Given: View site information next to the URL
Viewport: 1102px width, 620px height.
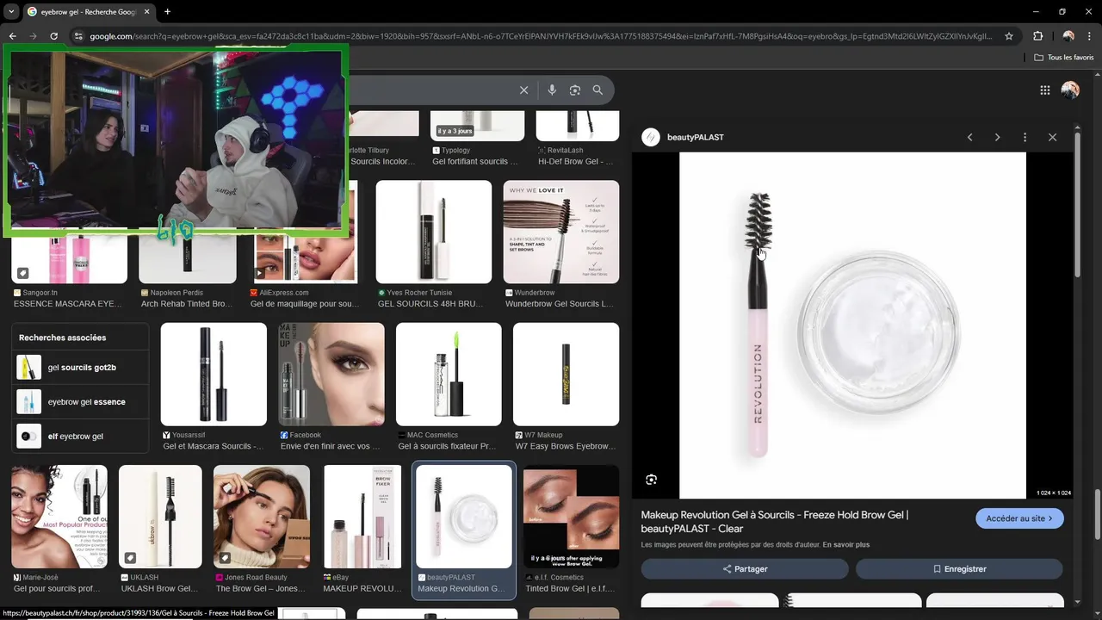Looking at the screenshot, I should coord(78,36).
